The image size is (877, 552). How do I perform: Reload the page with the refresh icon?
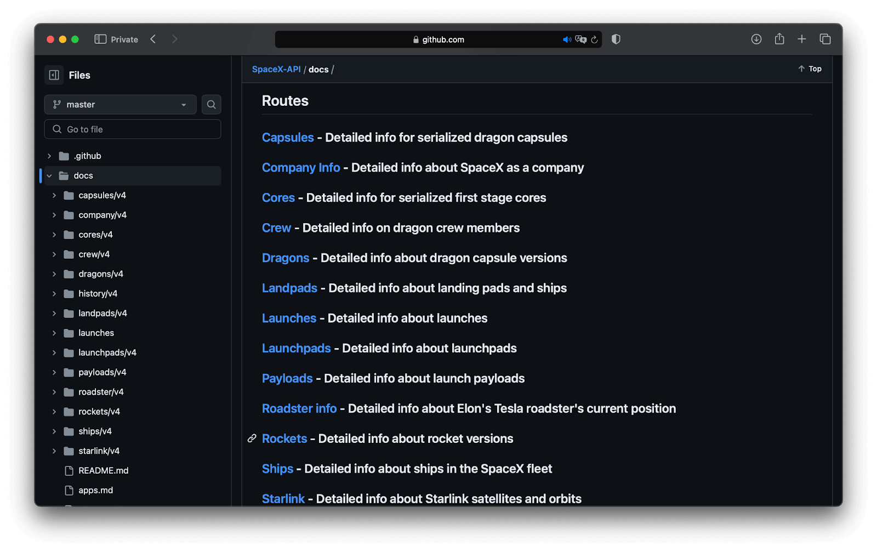(x=594, y=39)
